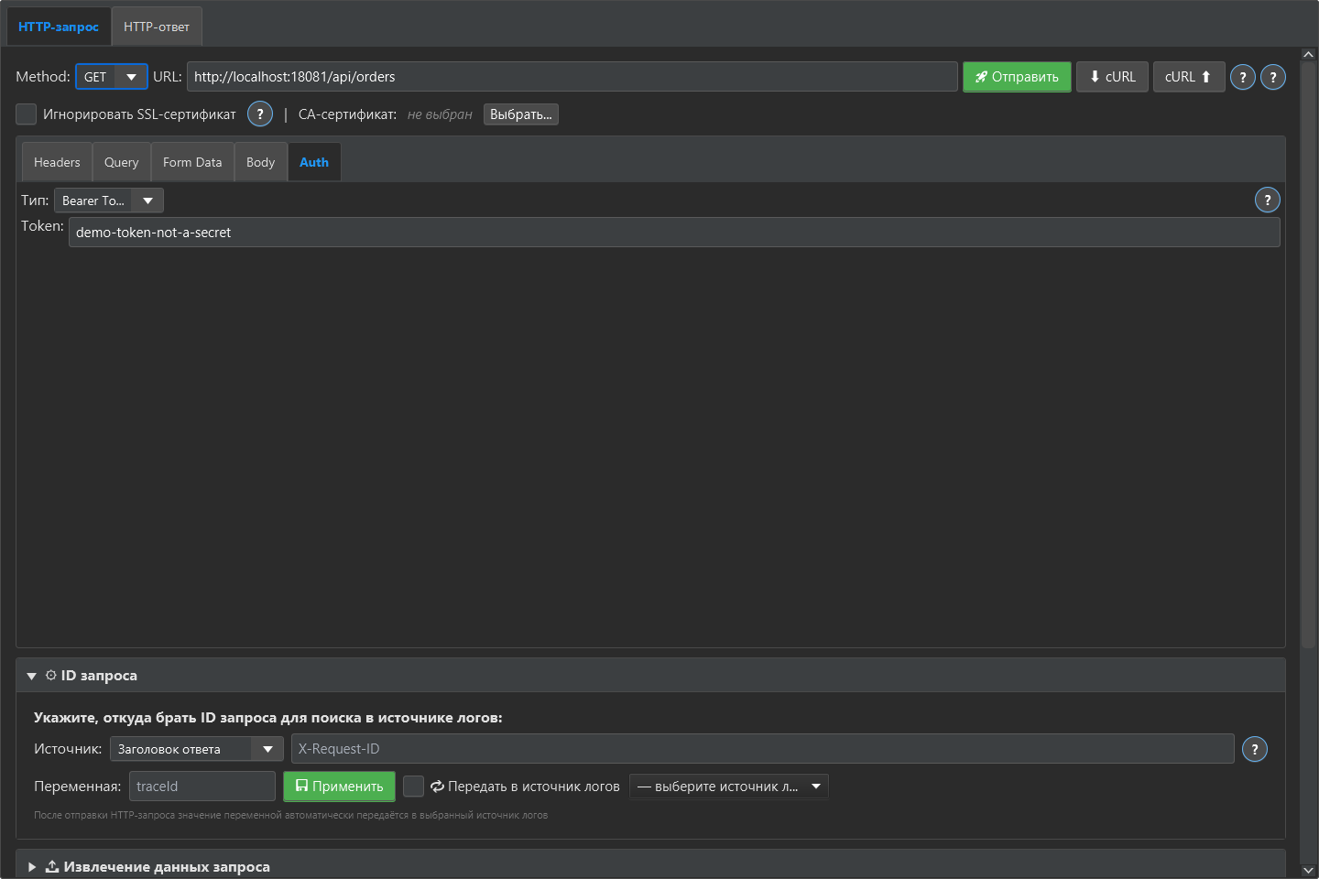The width and height of the screenshot is (1319, 879).
Task: Send the request with Отправить button
Action: (x=1017, y=77)
